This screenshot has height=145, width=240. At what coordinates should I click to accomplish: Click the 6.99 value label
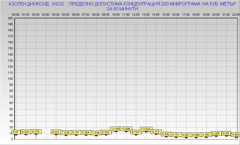pyautogui.click(x=226, y=133)
